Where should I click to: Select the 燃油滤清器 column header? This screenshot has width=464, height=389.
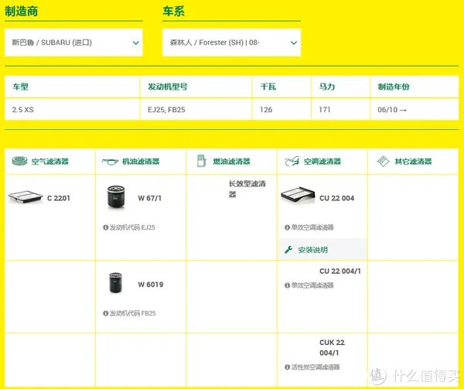231,162
